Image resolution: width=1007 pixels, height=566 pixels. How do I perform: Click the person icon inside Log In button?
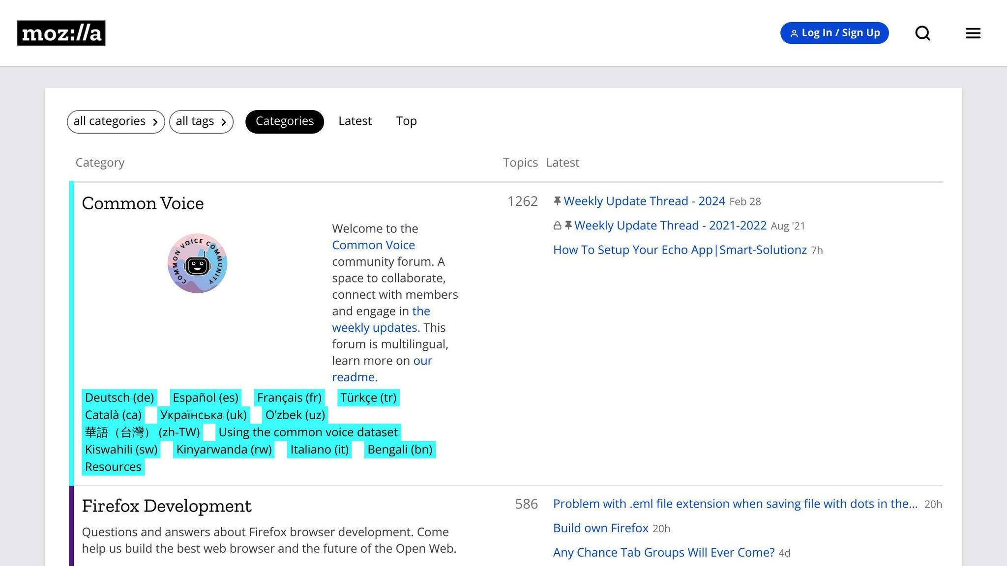click(x=794, y=33)
